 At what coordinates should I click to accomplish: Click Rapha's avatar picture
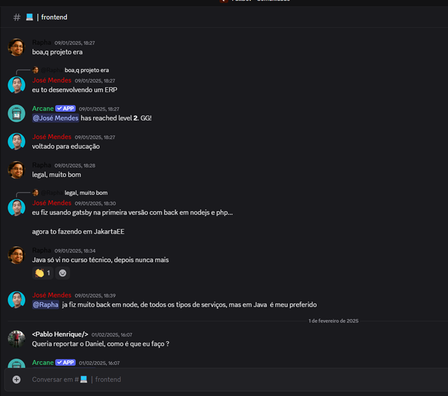(x=16, y=46)
